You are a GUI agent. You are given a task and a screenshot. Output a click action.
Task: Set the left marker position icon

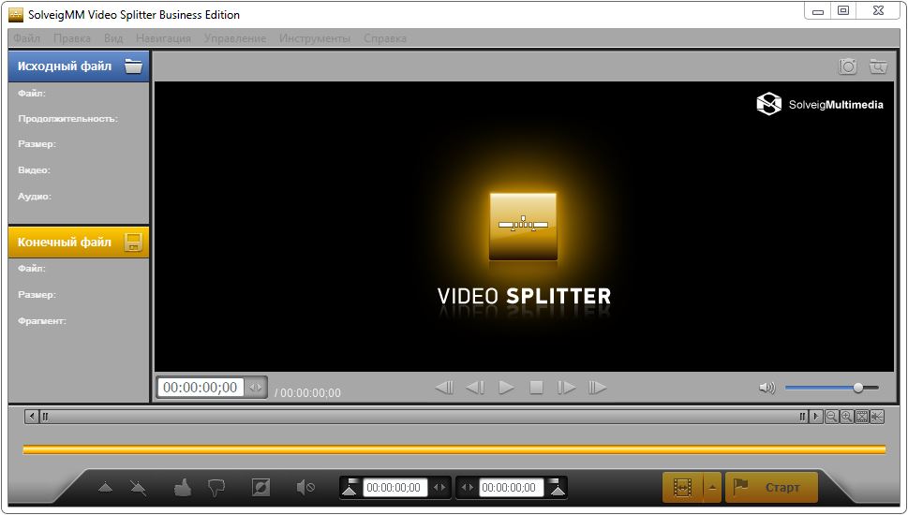coord(350,487)
